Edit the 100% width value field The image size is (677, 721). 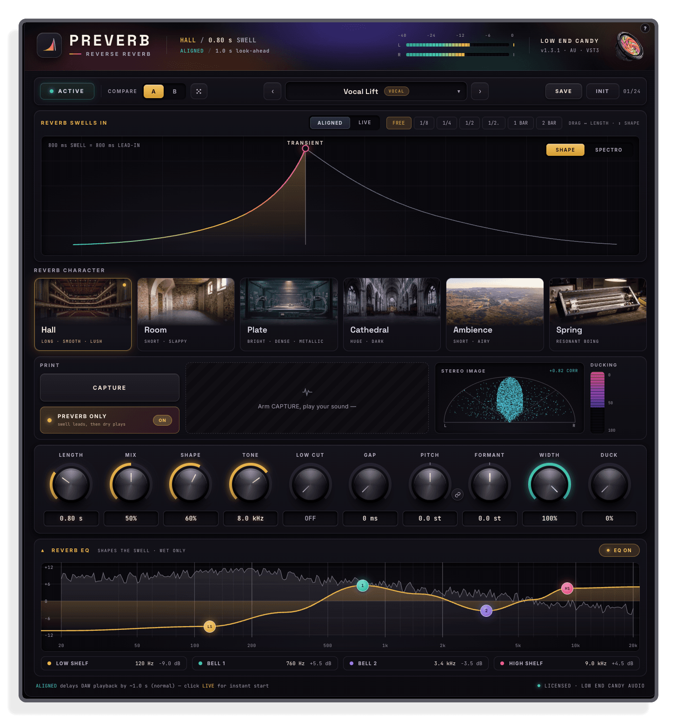pyautogui.click(x=550, y=518)
